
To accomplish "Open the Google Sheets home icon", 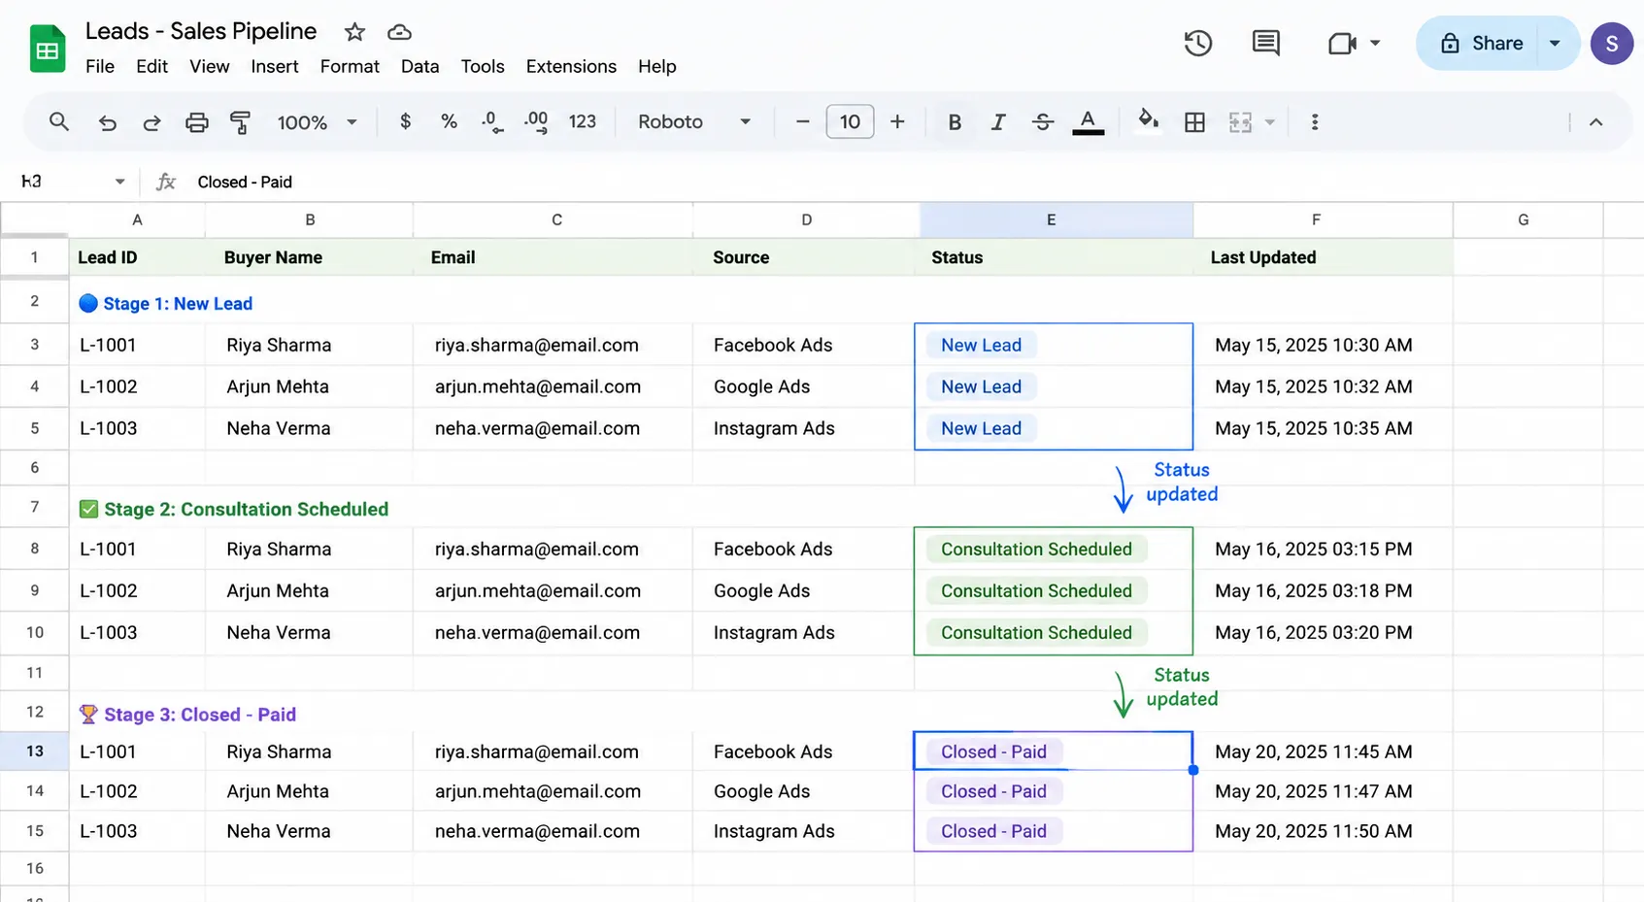I will click(47, 49).
